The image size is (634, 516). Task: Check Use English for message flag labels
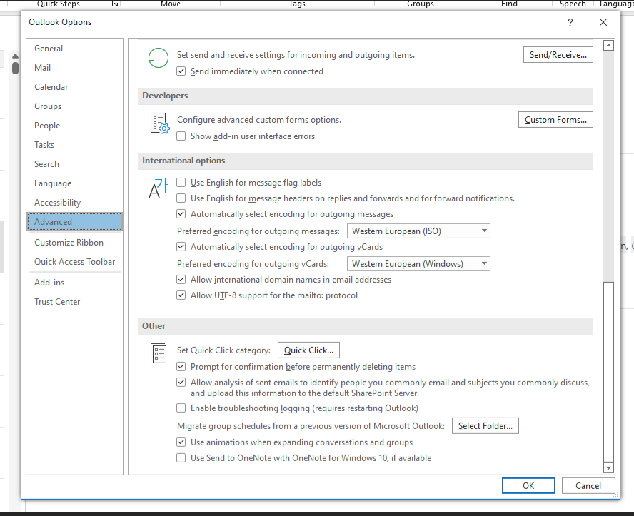tap(181, 183)
